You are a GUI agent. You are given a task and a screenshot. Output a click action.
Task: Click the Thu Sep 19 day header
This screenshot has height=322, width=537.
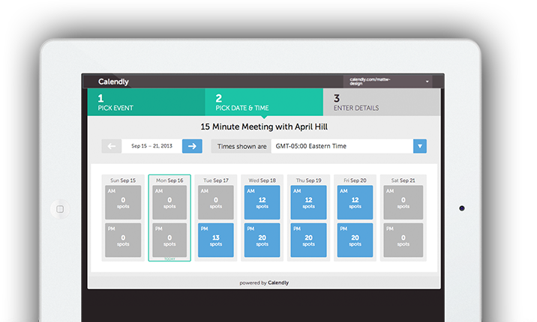click(x=308, y=180)
